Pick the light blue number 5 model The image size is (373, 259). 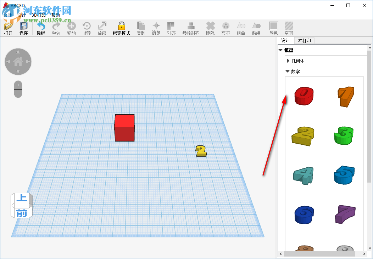point(344,175)
